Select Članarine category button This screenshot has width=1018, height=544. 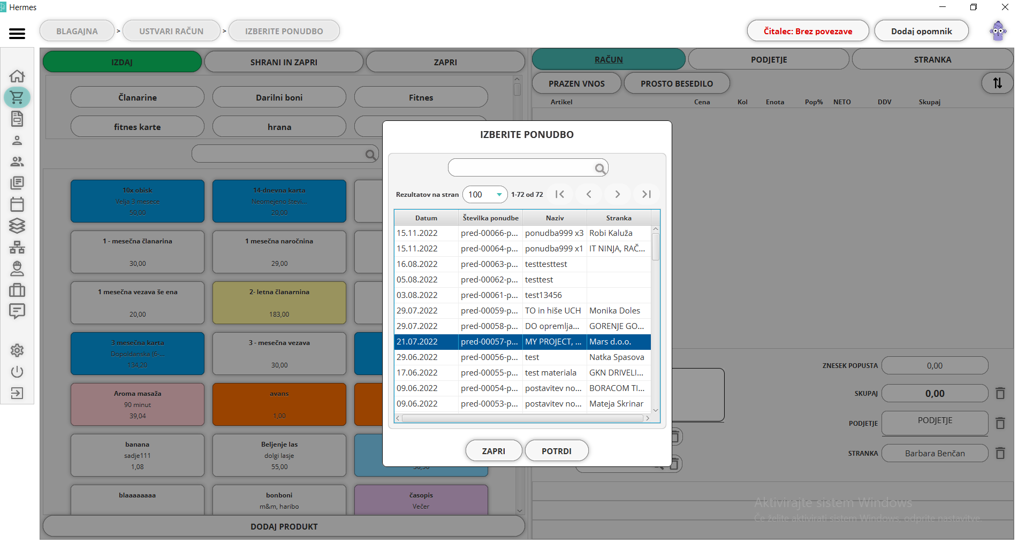(x=138, y=97)
